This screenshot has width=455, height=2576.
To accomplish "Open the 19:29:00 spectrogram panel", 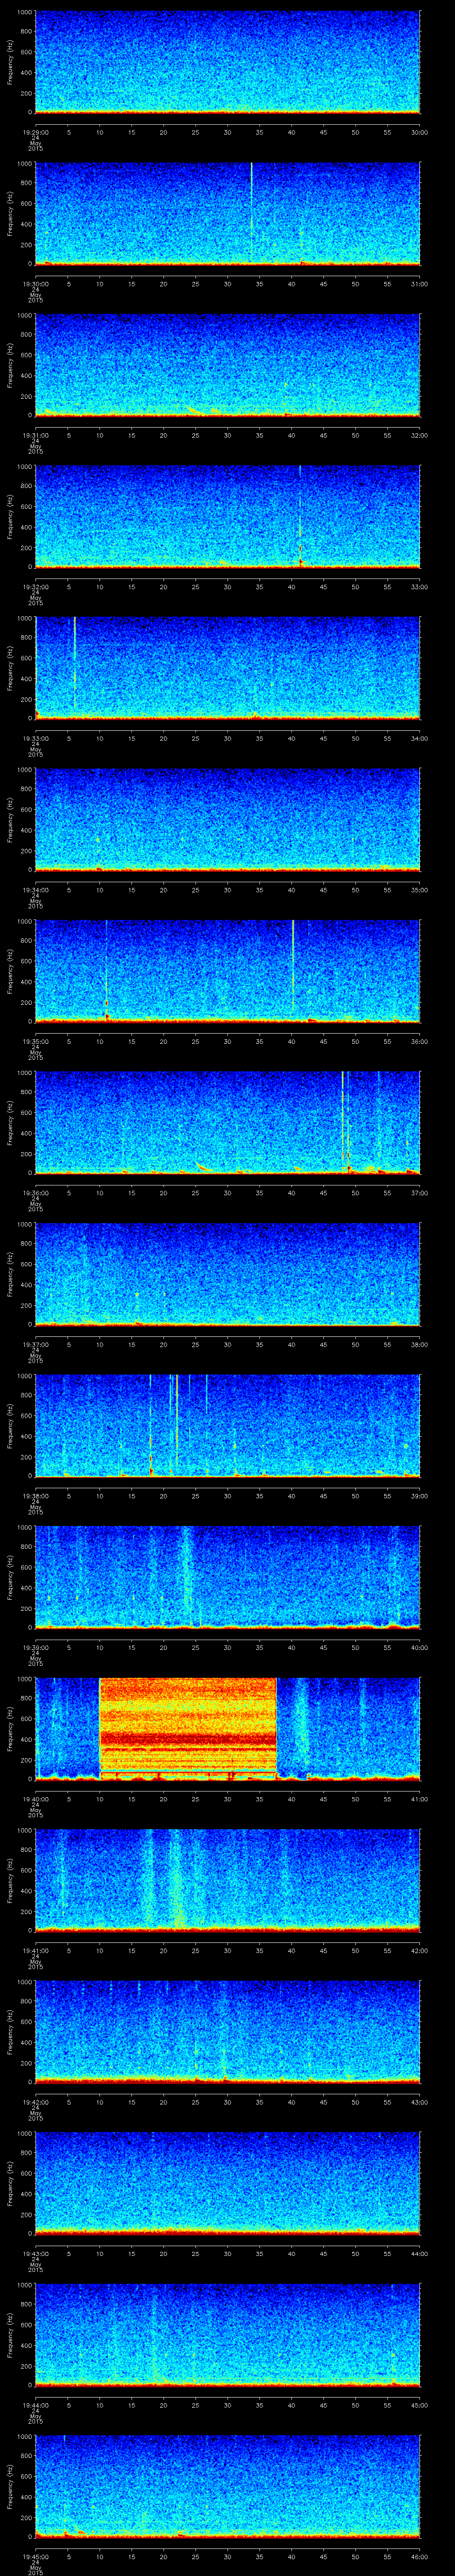I will coord(228,62).
